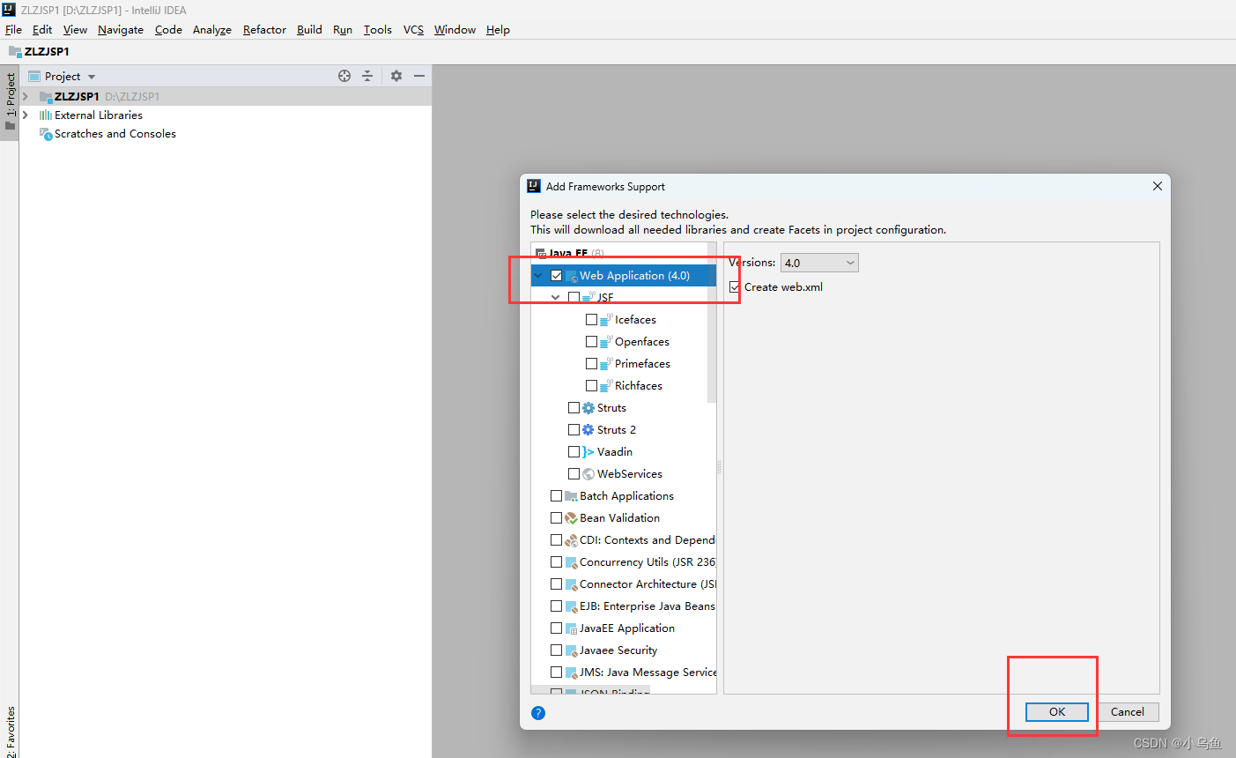Image resolution: width=1236 pixels, height=758 pixels.
Task: Enable the JSF checkbox
Action: coord(574,298)
